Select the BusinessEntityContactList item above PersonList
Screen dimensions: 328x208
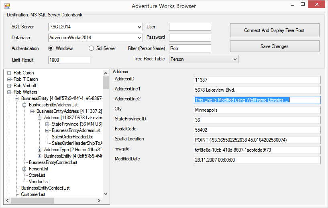click(x=53, y=162)
